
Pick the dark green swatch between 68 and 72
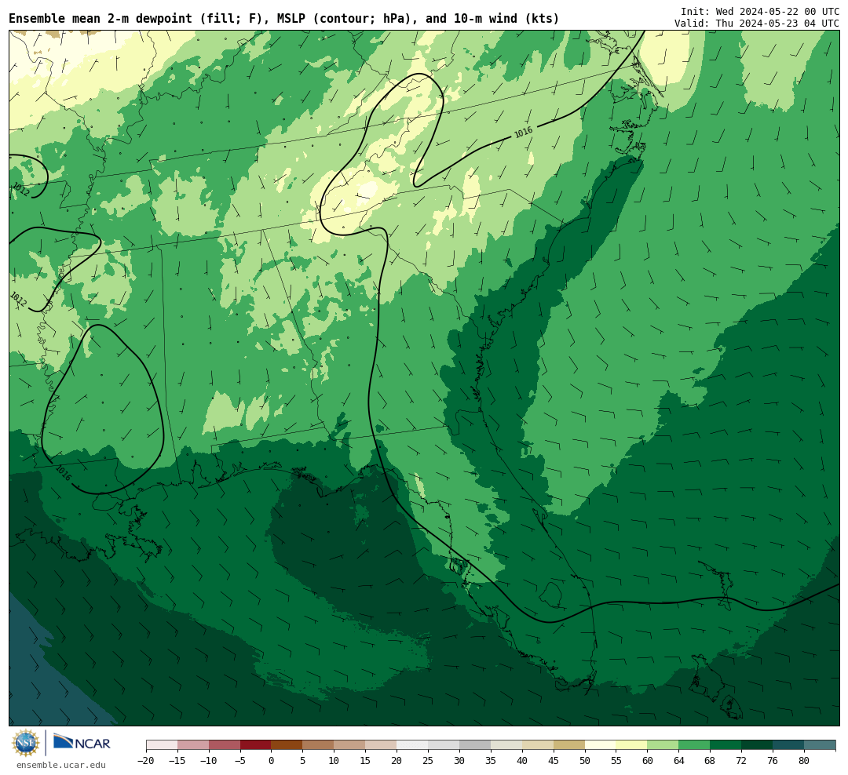[x=726, y=745]
